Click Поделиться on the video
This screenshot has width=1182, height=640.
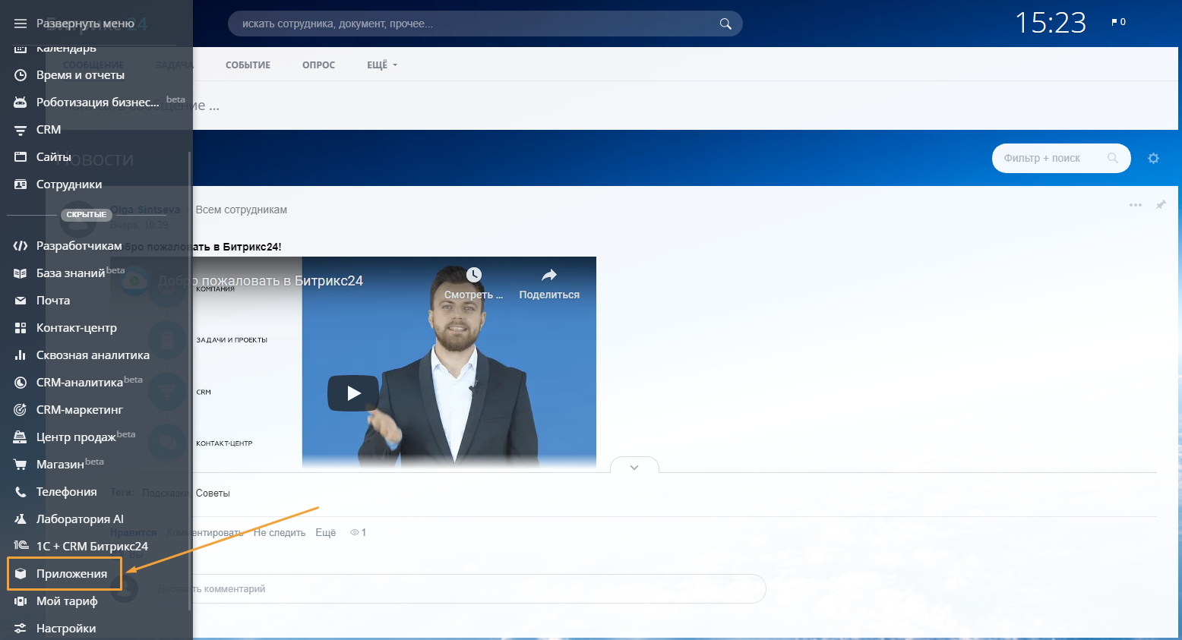(x=549, y=284)
